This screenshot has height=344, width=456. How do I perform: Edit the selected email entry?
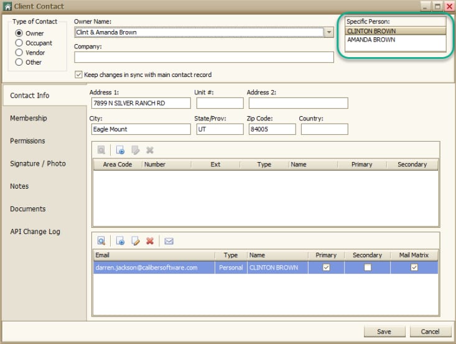[135, 241]
